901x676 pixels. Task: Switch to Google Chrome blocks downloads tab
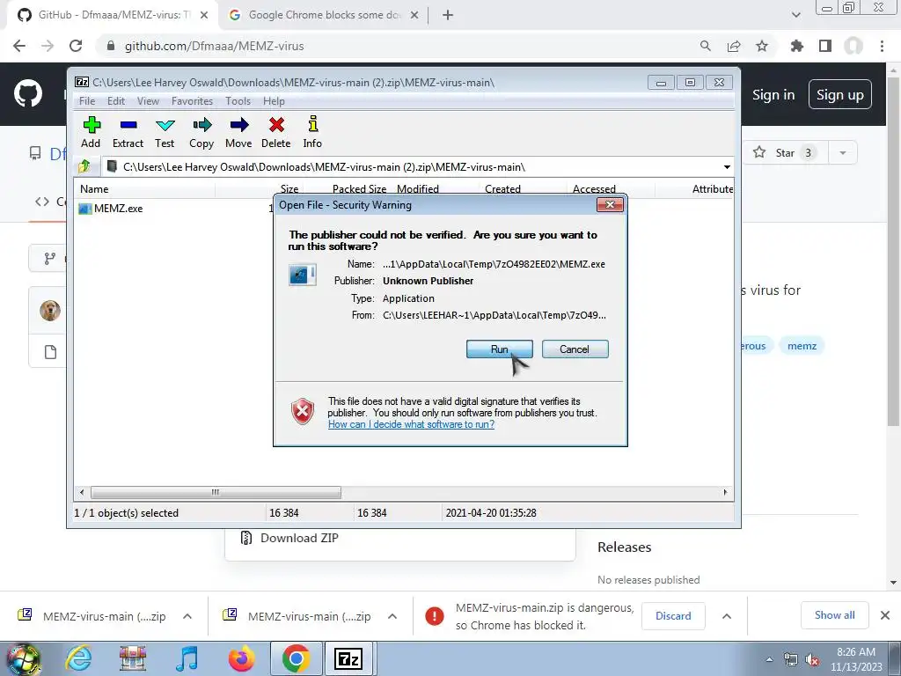coord(322,15)
